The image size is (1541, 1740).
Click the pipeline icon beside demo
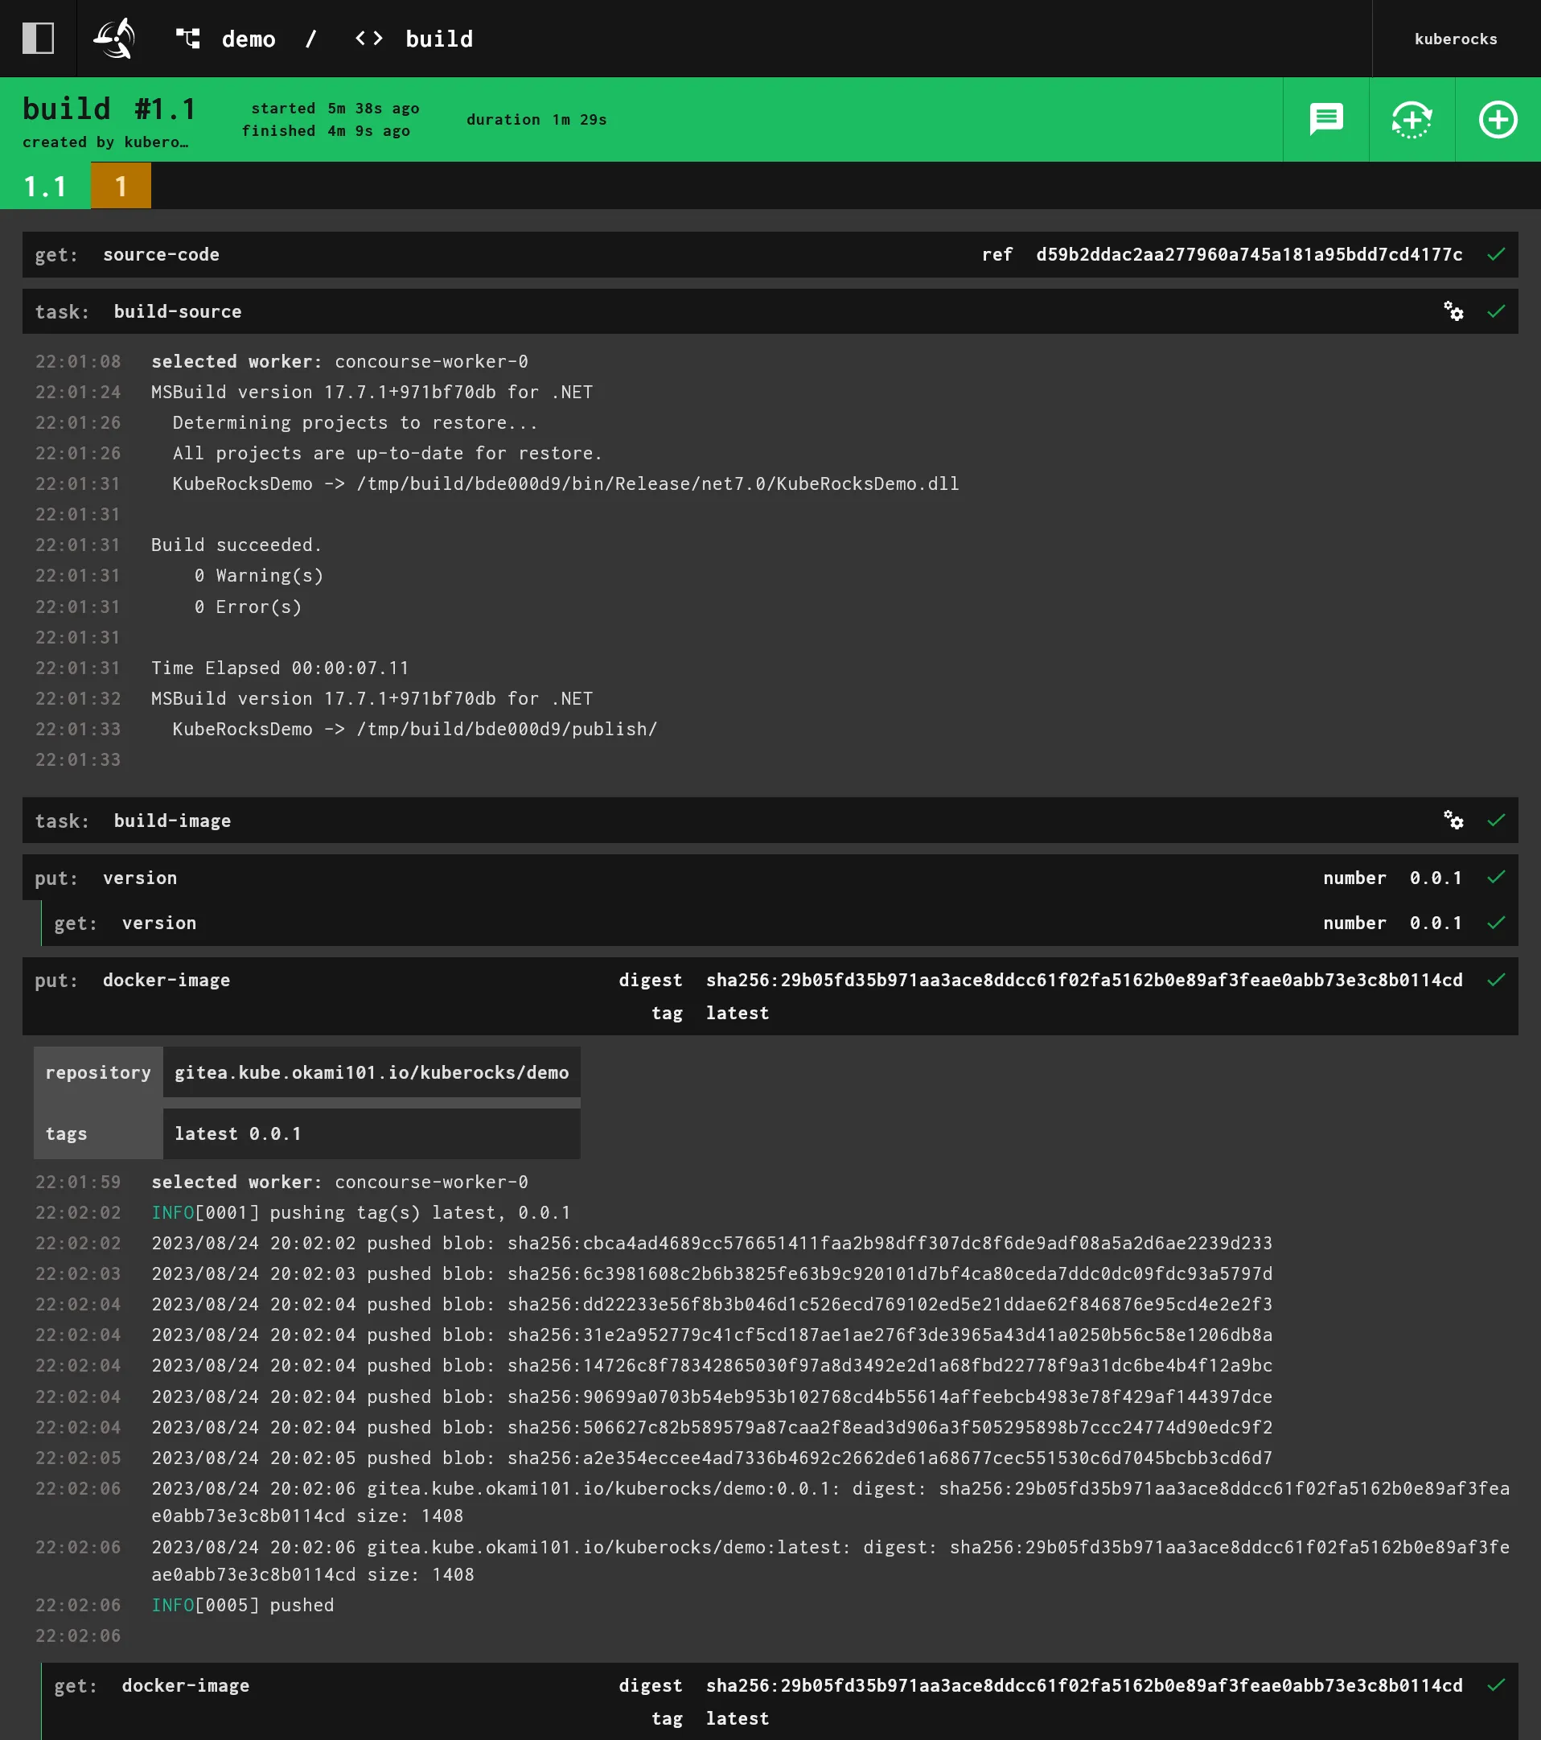[187, 39]
